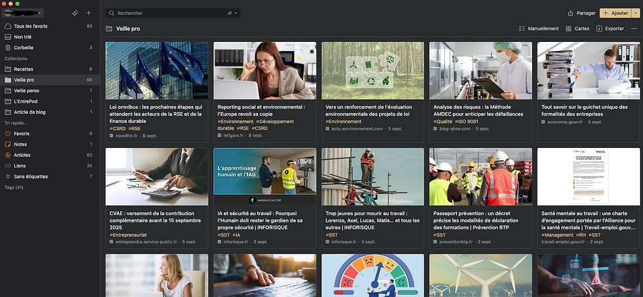Click economie.gouv.fr source link
Viewport: 643px width, 297px height.
click(x=565, y=122)
